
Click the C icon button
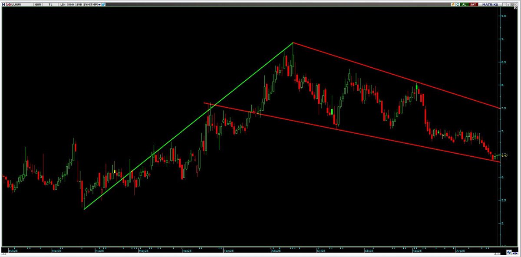tap(458, 4)
